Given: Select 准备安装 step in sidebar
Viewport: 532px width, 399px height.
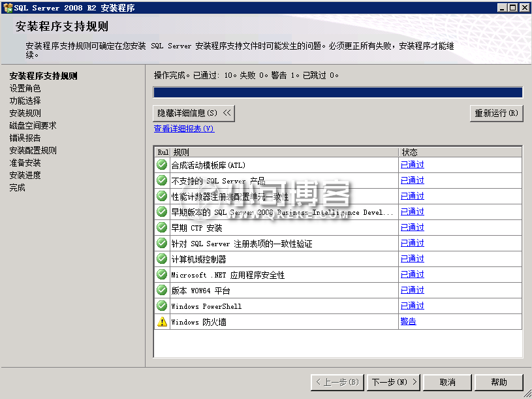Looking at the screenshot, I should click(x=25, y=163).
